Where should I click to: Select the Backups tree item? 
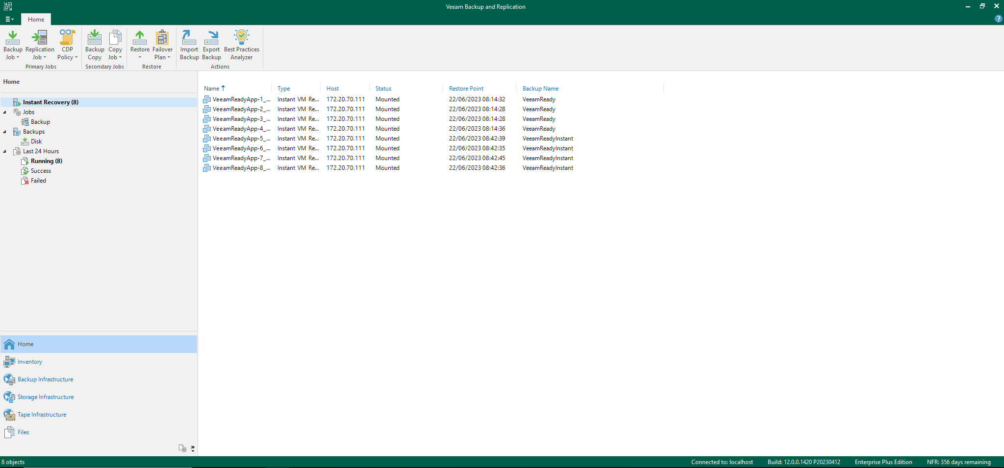coord(33,132)
